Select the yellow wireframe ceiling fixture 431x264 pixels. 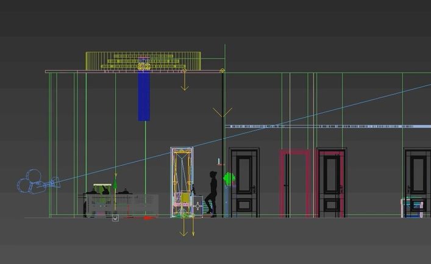point(143,61)
